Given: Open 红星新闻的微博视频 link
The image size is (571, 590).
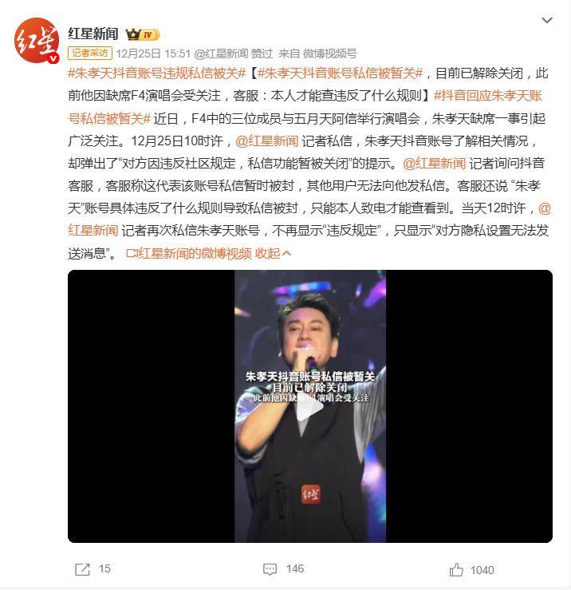Looking at the screenshot, I should (x=189, y=253).
